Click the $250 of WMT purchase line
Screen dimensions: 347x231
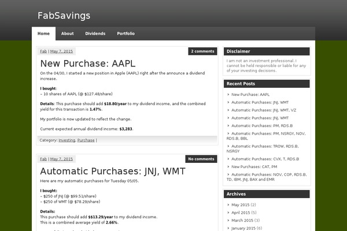[70, 202]
